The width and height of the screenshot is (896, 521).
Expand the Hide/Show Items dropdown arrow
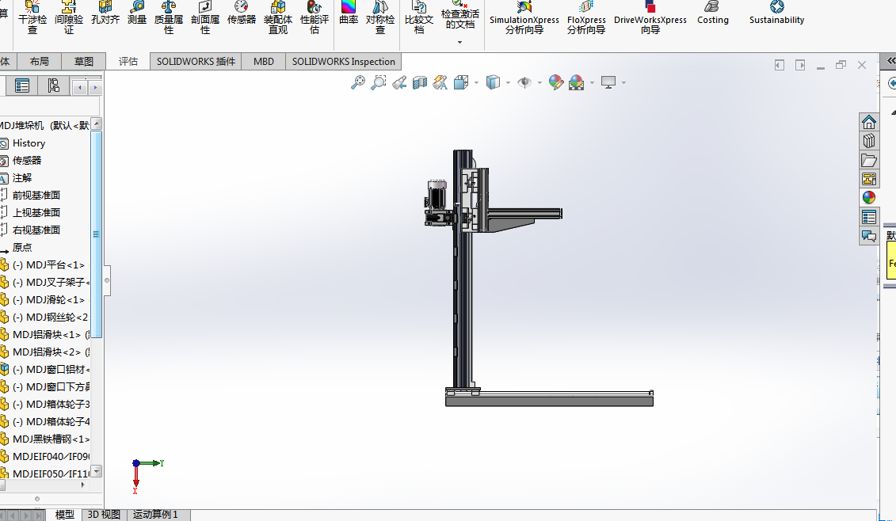coord(540,83)
